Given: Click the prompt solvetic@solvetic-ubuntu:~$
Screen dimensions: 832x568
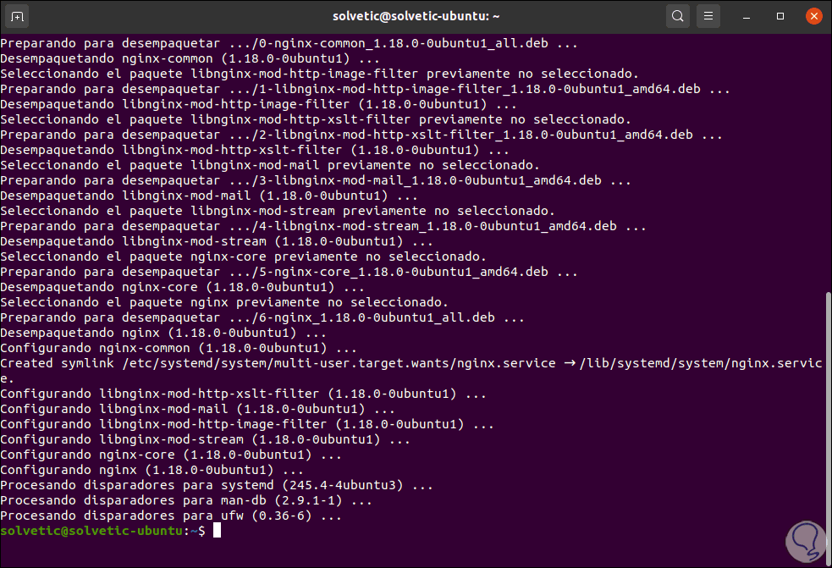Looking at the screenshot, I should 103,530.
